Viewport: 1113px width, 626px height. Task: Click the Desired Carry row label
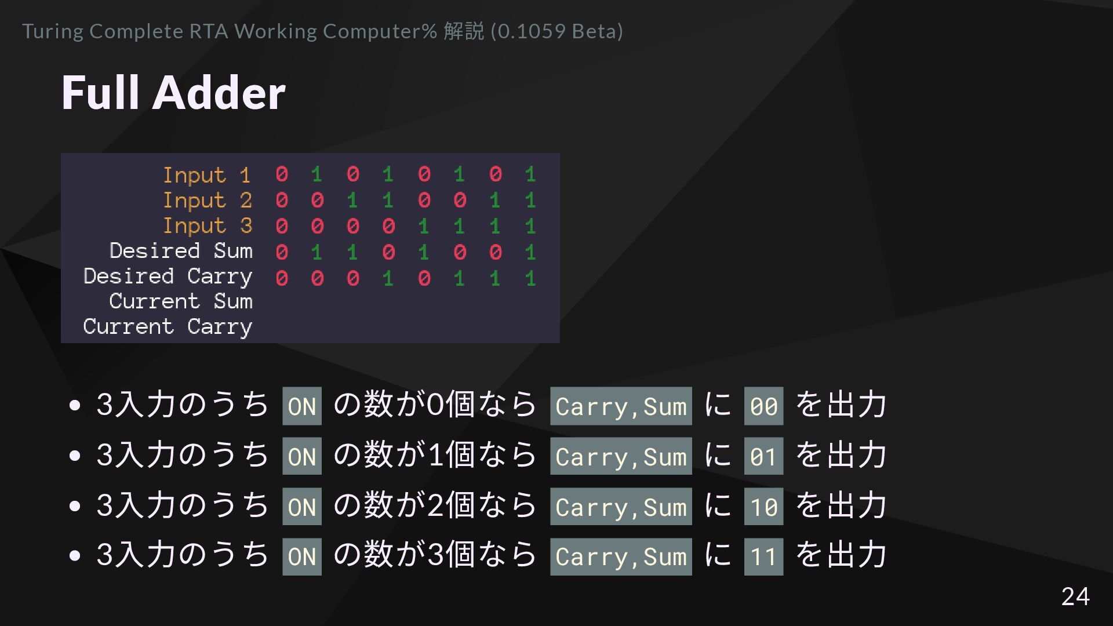[168, 276]
